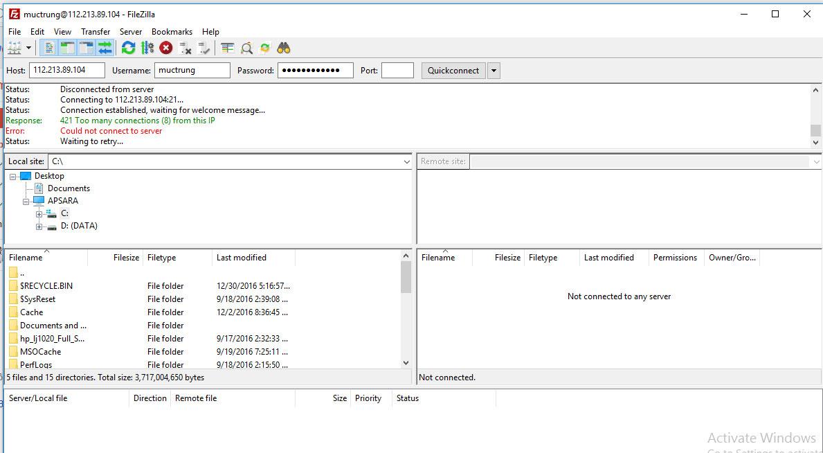Toggle the local directory tree display
Screen dimensions: 823x453
click(x=67, y=48)
